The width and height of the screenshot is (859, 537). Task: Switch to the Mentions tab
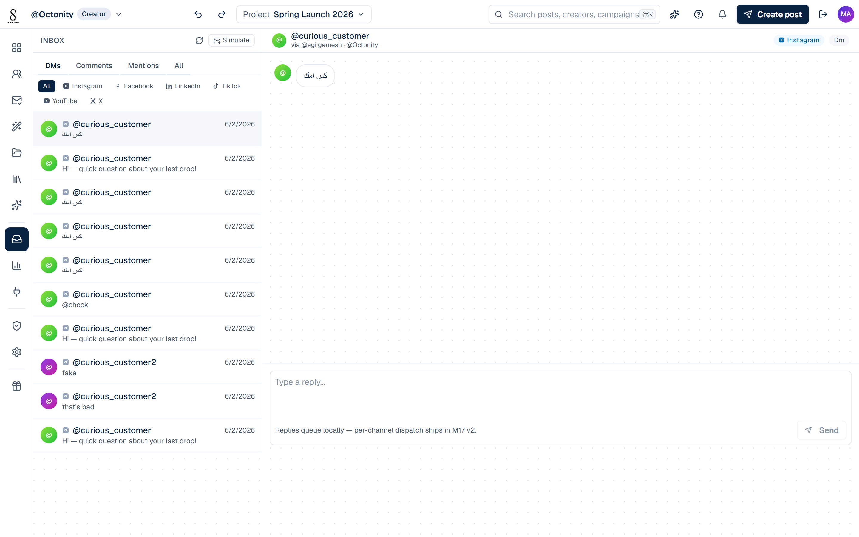pyautogui.click(x=143, y=66)
